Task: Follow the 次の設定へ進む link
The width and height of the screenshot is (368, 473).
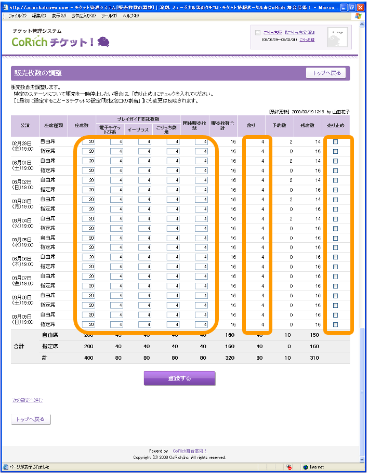Action: pos(27,400)
